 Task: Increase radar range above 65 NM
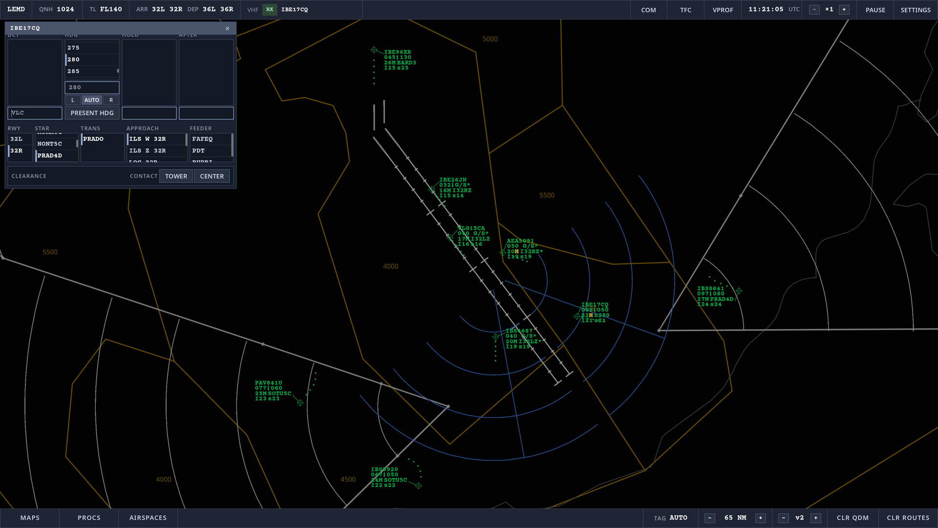point(761,518)
